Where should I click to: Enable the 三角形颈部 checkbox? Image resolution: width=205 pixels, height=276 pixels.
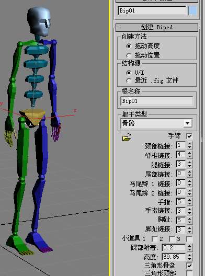tap(189, 273)
